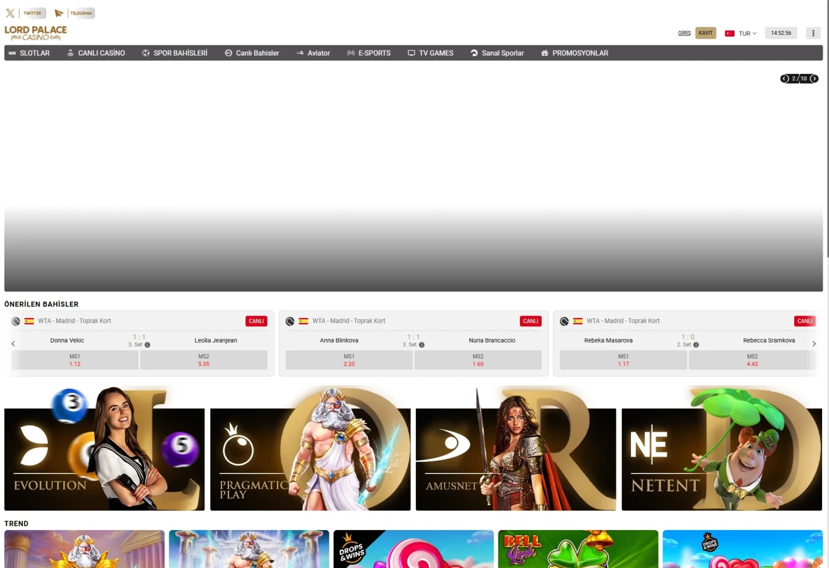Open the three-dot more options menu

813,33
